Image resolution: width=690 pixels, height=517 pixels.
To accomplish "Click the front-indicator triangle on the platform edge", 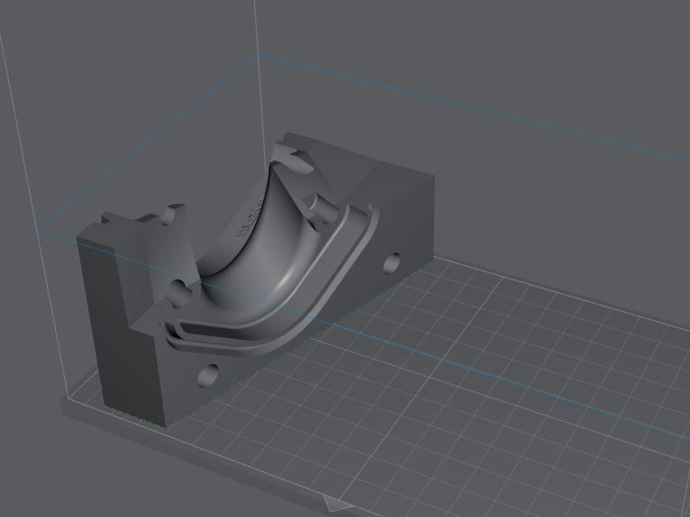I will [336, 503].
